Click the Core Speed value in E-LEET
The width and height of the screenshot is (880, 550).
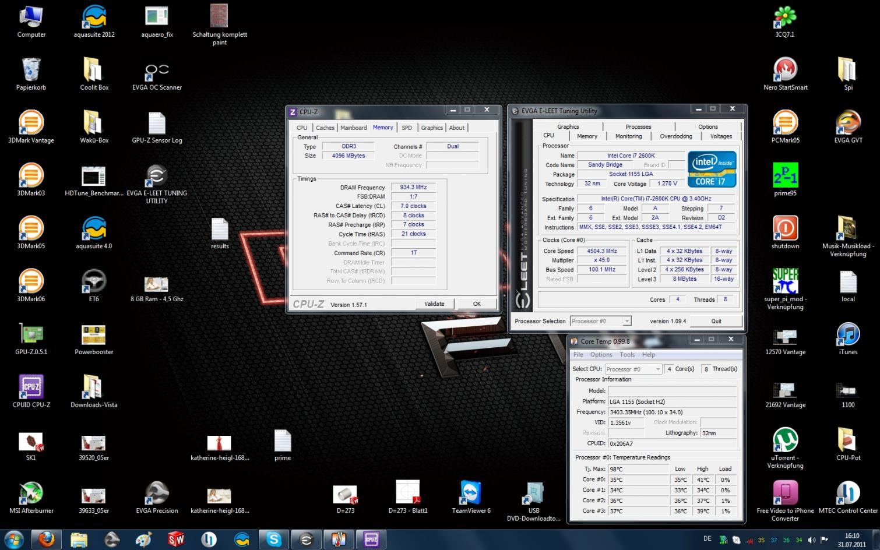(x=602, y=251)
